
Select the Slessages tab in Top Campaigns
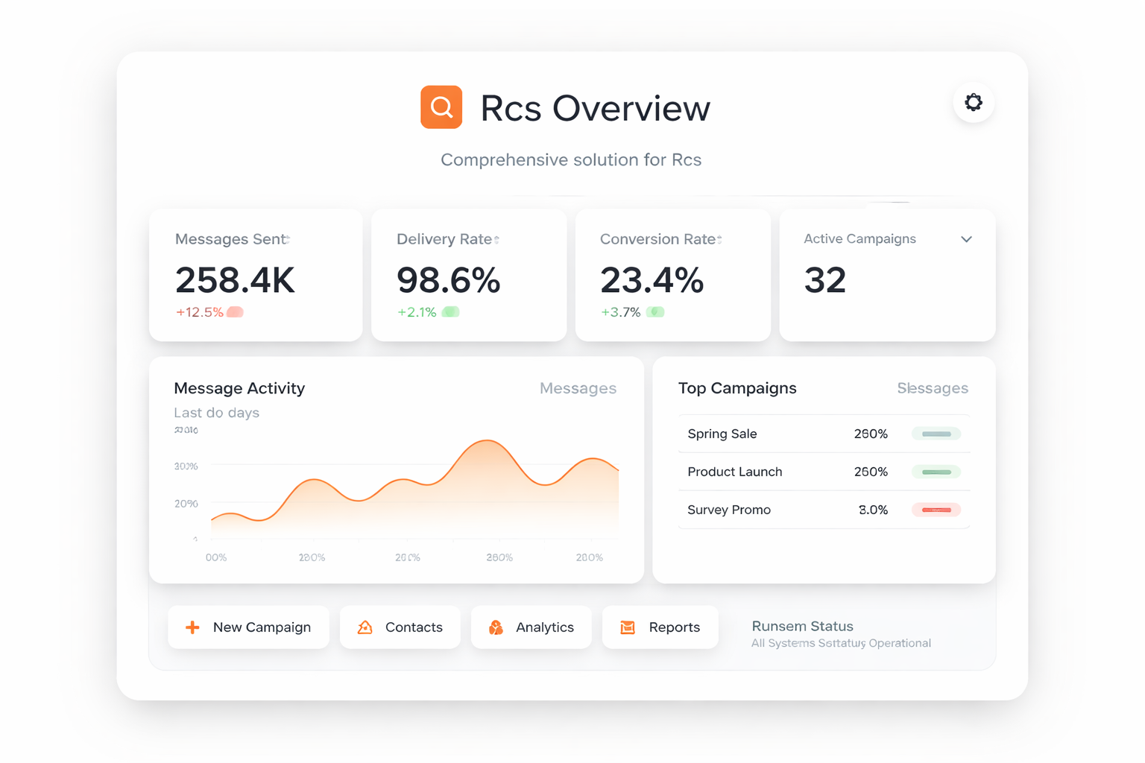tap(932, 388)
